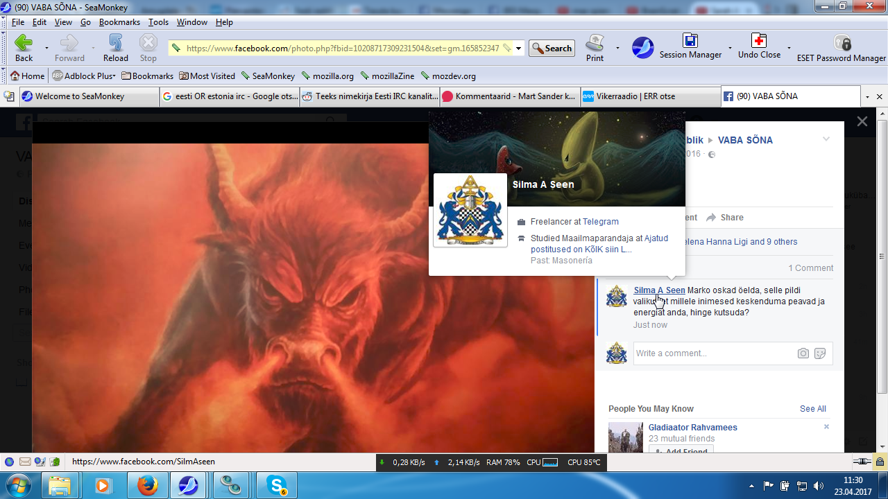Click the sticker icon in the comment box

point(820,353)
